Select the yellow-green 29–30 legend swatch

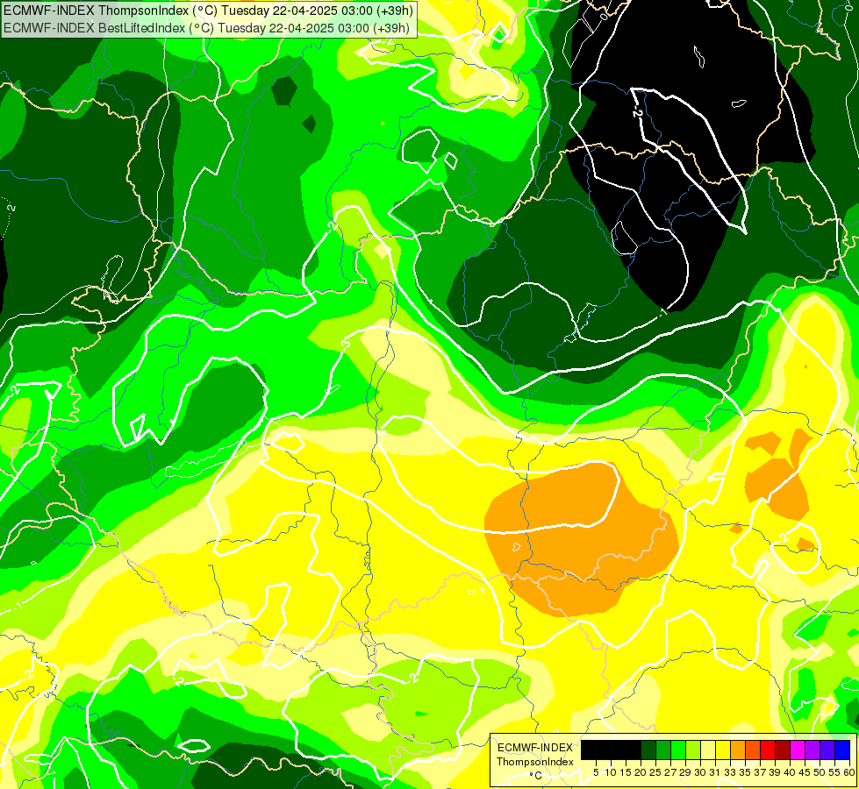(693, 750)
